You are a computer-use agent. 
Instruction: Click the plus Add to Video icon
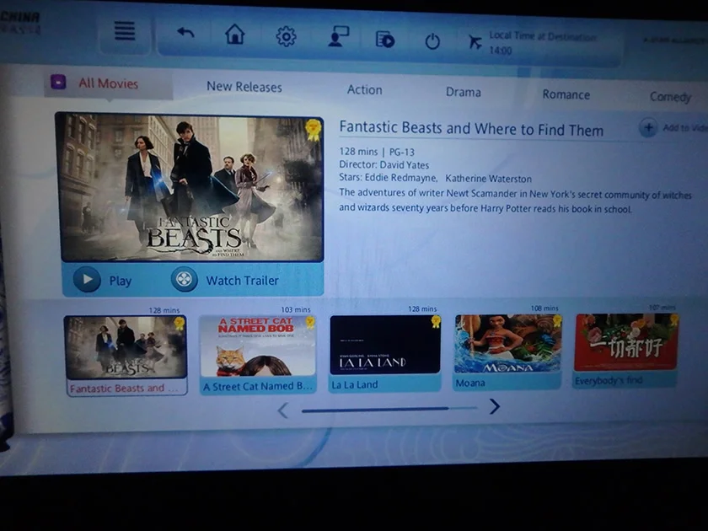coord(648,128)
